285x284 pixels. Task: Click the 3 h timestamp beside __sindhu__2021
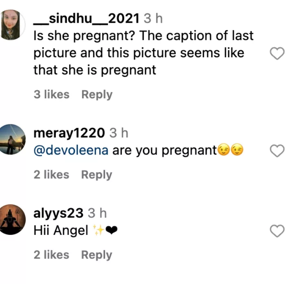tap(153, 19)
